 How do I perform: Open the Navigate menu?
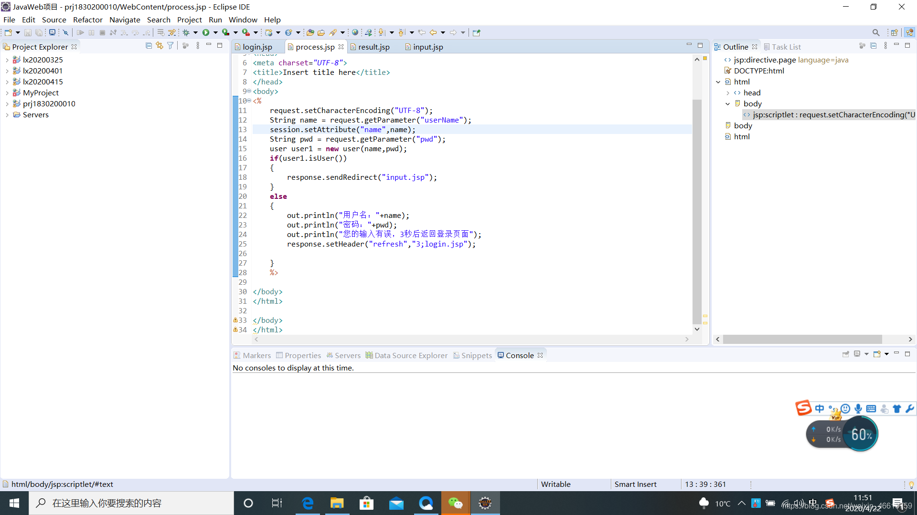(x=125, y=20)
